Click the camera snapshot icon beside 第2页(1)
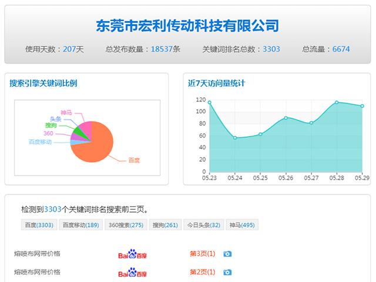Screen dimensions: 376x282 coord(227,272)
